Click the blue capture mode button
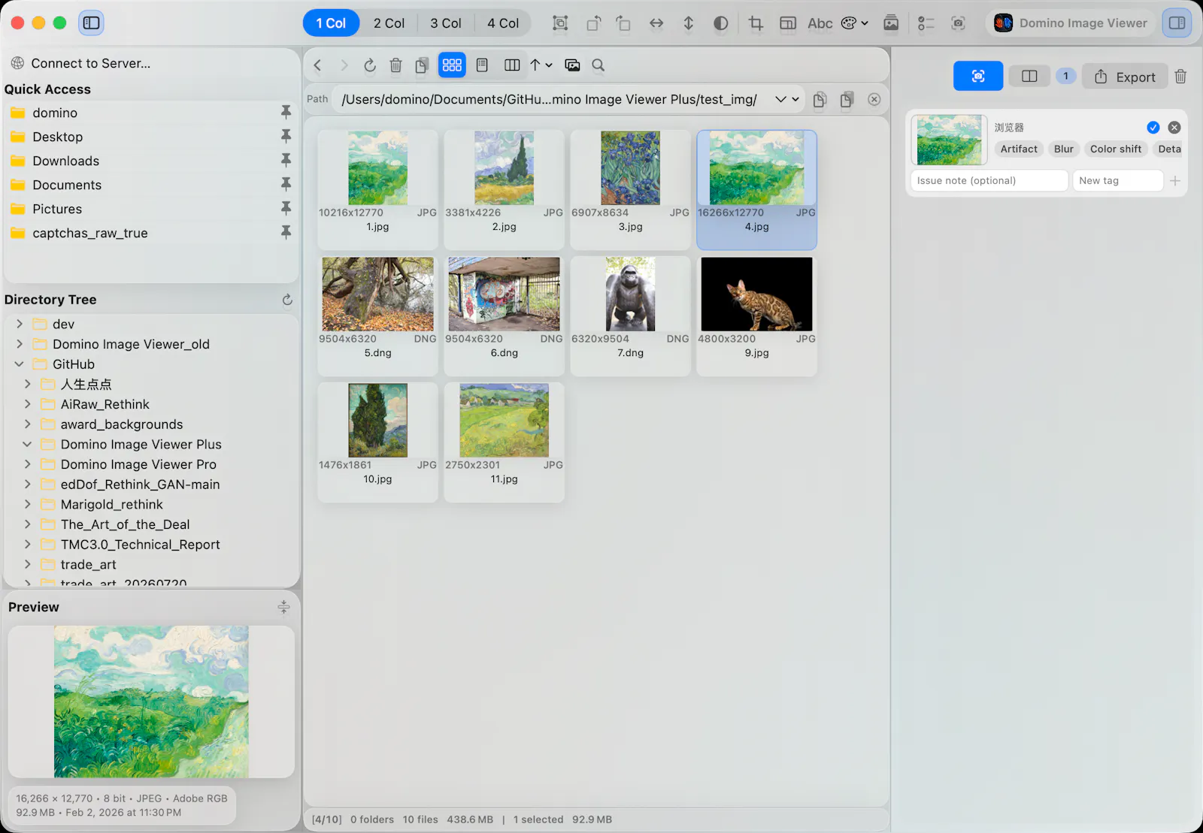 pos(977,76)
